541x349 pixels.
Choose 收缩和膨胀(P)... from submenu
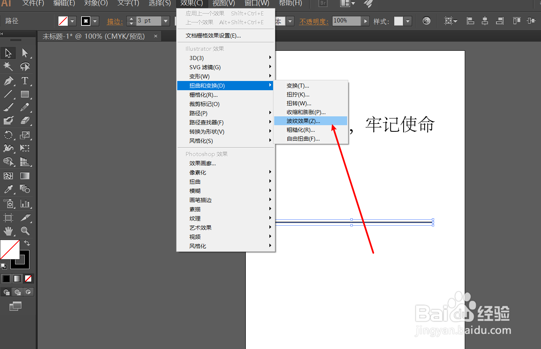(x=311, y=112)
